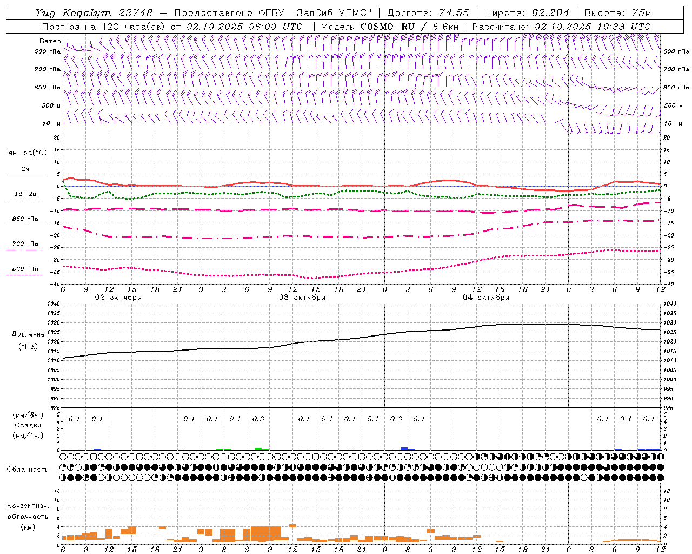Click the 03 октября date label
Image resolution: width=692 pixels, height=554 pixels.
click(x=302, y=298)
